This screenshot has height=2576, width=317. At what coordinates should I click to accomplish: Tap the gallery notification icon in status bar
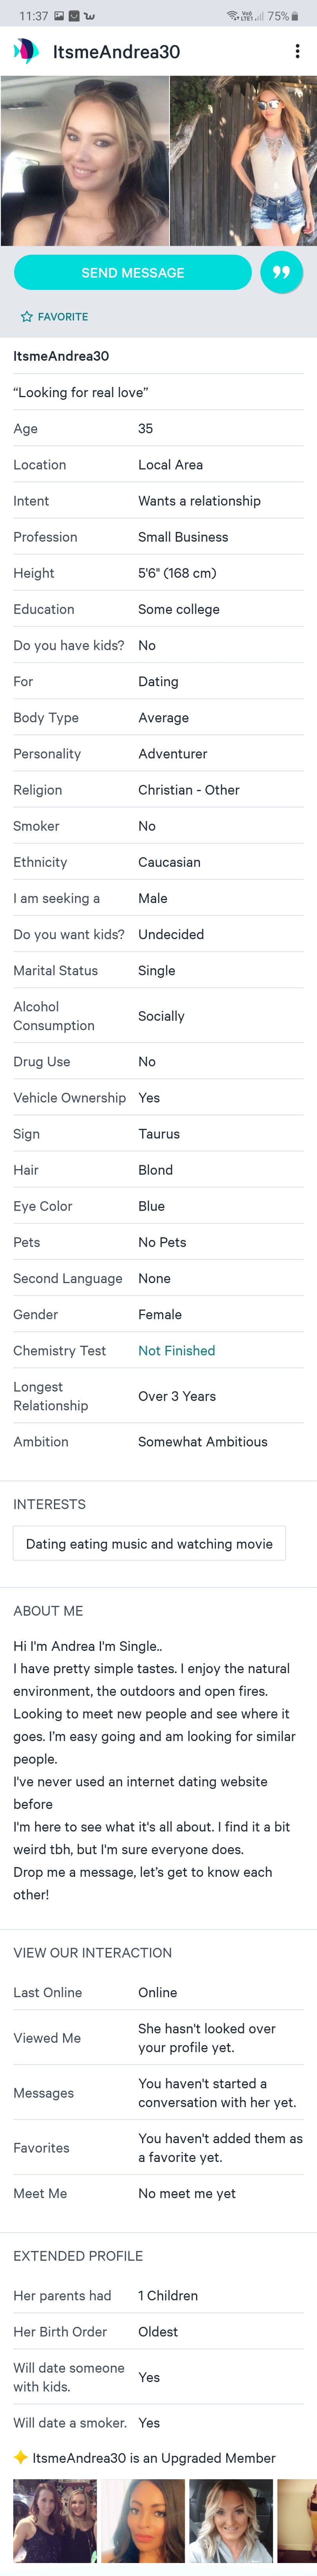[59, 16]
